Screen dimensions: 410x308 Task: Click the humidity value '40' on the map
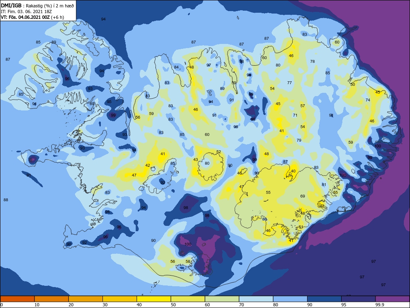tap(293, 171)
